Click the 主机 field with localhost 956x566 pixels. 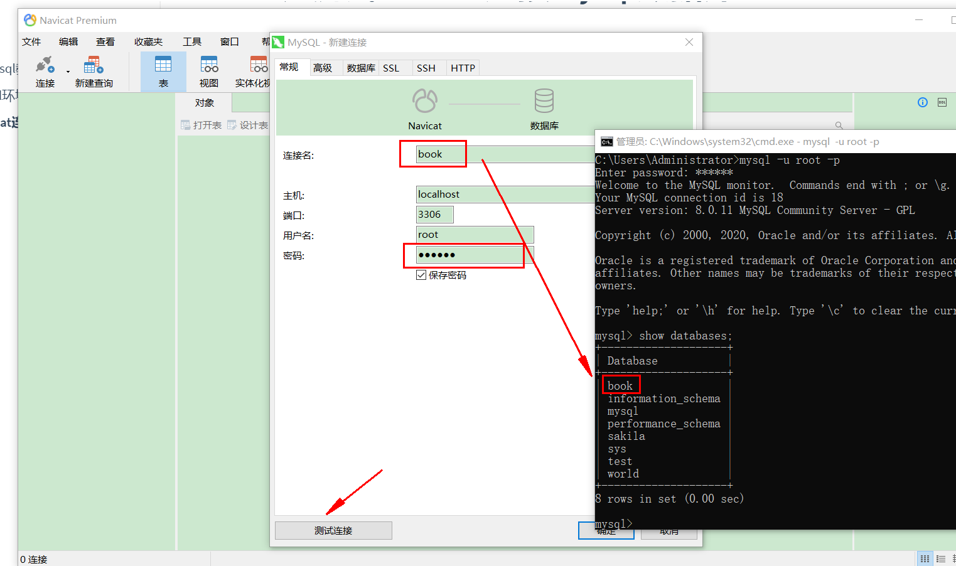pos(505,195)
